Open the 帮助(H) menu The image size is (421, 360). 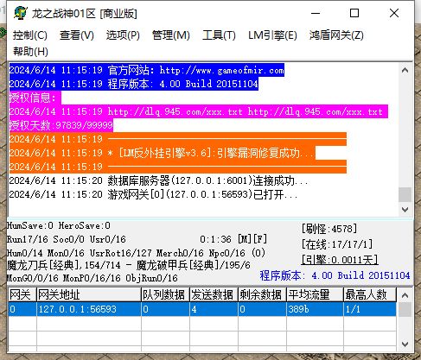[30, 52]
